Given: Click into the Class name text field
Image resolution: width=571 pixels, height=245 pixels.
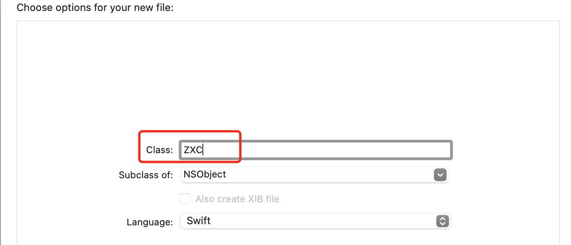Looking at the screenshot, I should (x=316, y=150).
